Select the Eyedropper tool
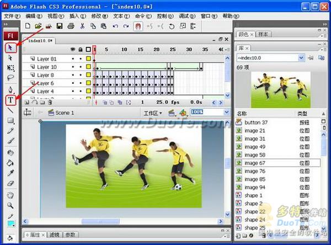 (10, 173)
